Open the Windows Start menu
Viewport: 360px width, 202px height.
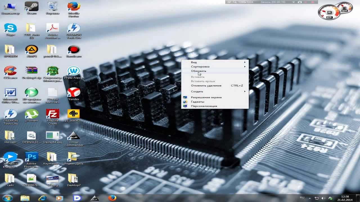[8, 198]
